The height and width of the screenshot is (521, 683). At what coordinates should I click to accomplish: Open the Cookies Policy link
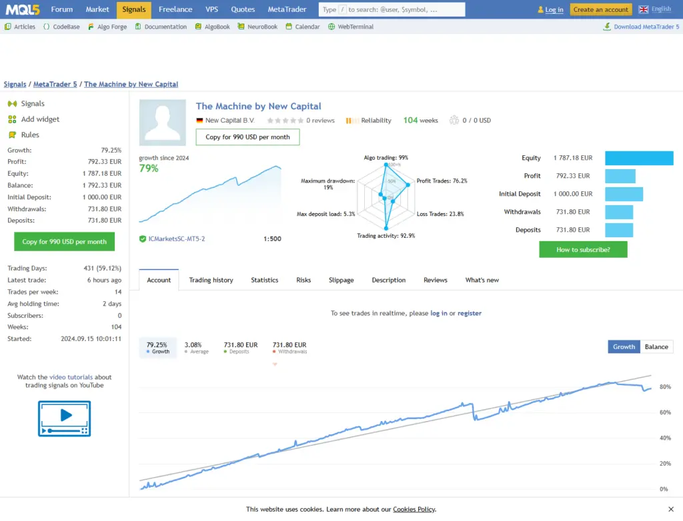click(414, 509)
